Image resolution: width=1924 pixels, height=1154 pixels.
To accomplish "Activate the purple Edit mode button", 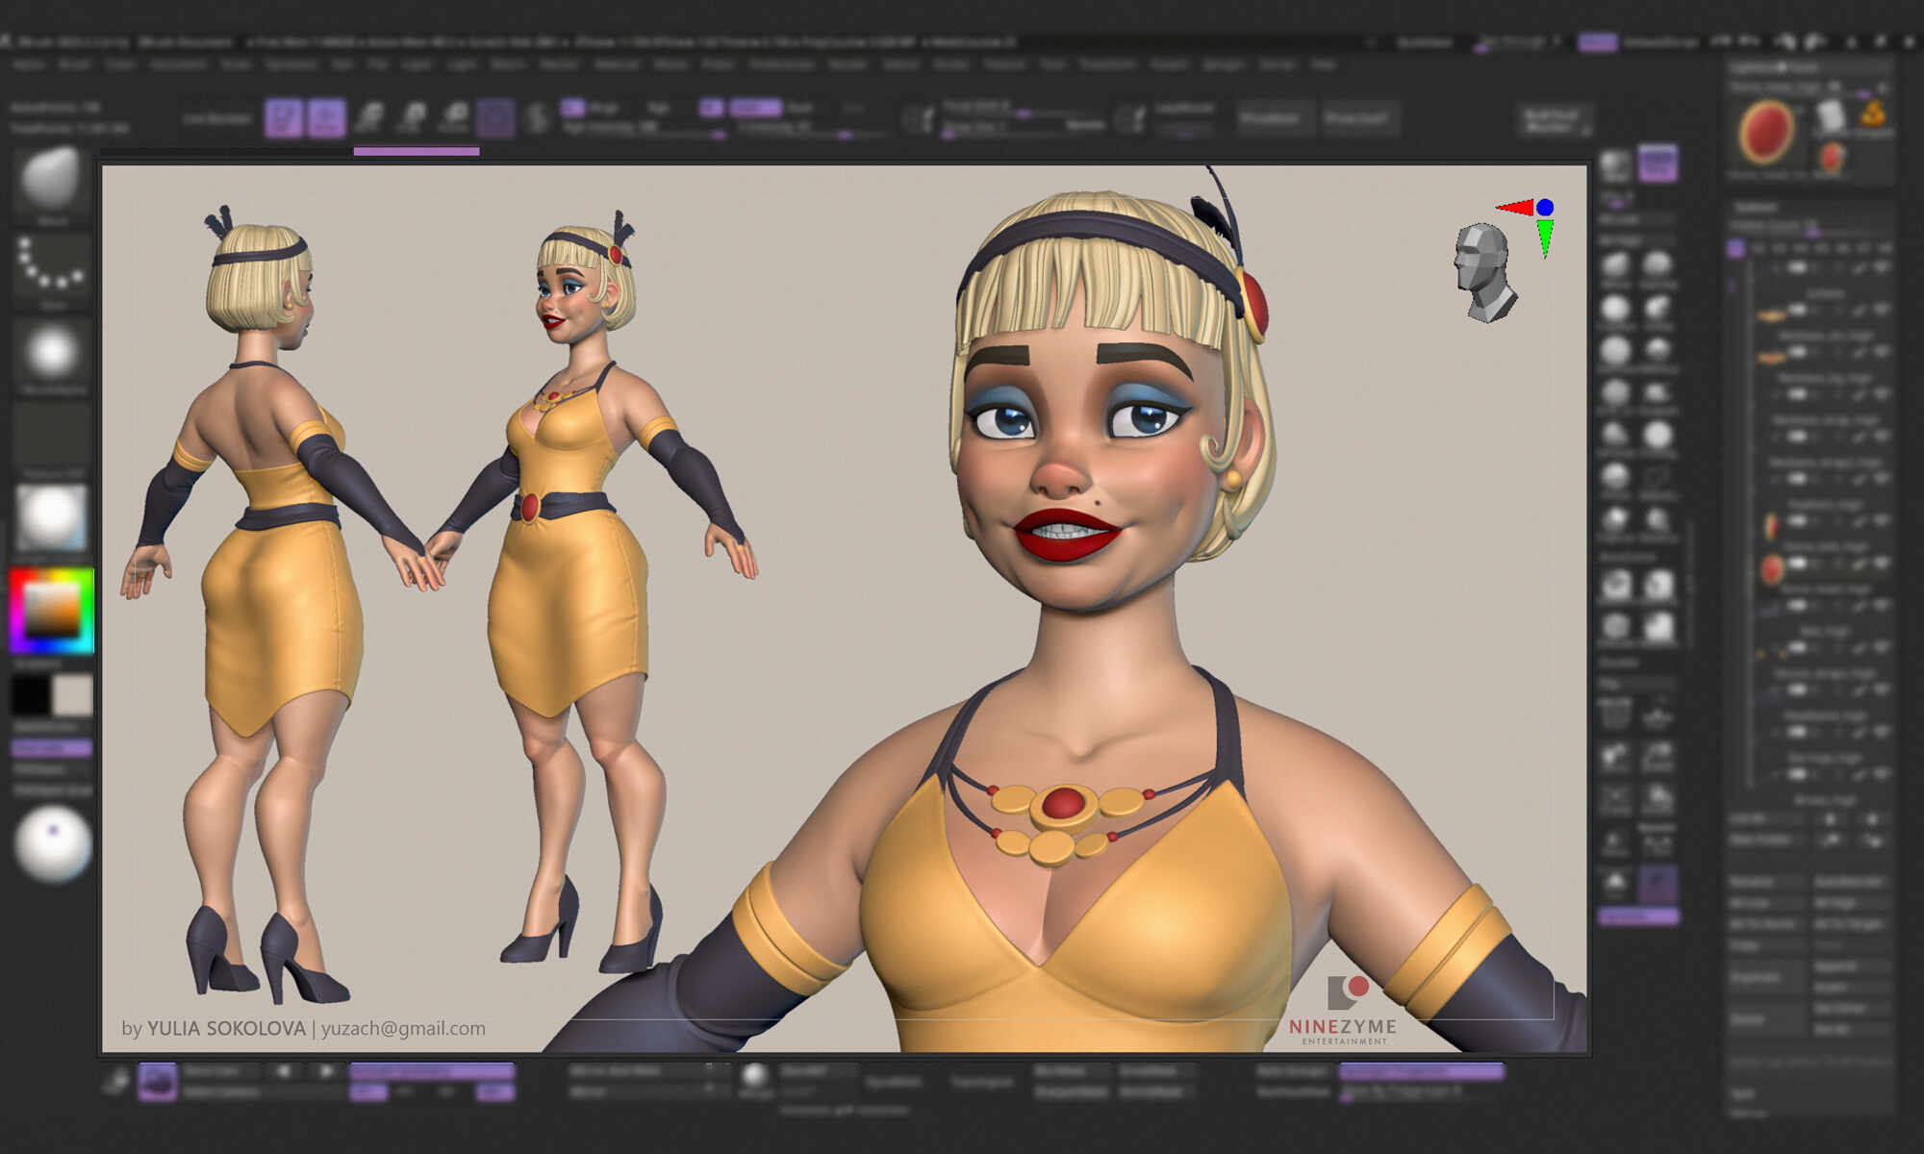I will tap(284, 118).
